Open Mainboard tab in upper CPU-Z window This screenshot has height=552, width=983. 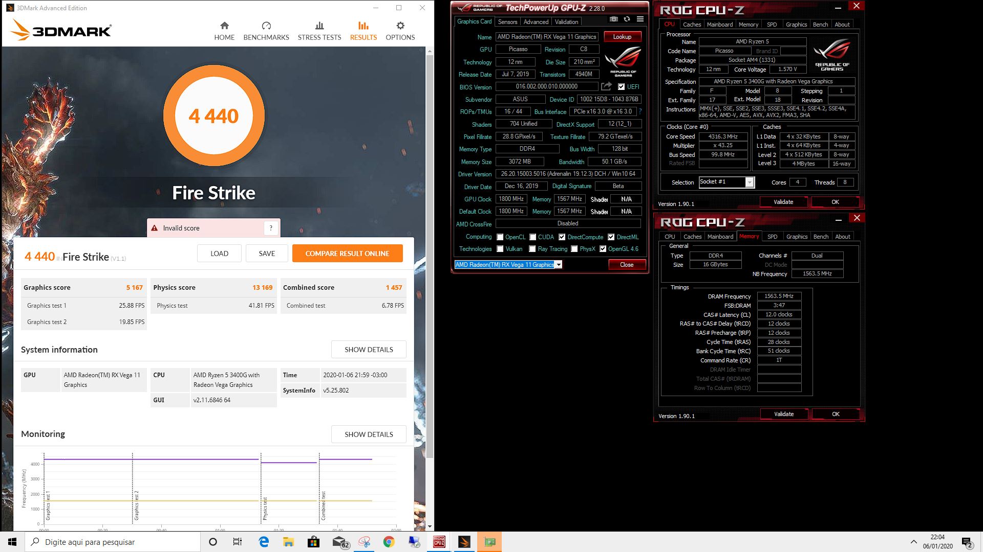coord(719,25)
